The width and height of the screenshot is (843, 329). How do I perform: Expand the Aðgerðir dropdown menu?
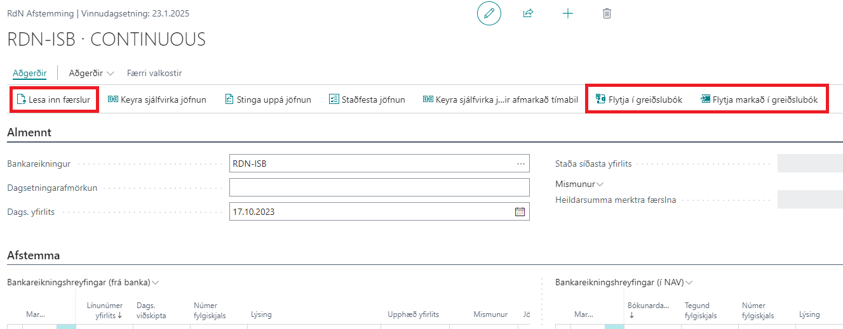pyautogui.click(x=91, y=73)
